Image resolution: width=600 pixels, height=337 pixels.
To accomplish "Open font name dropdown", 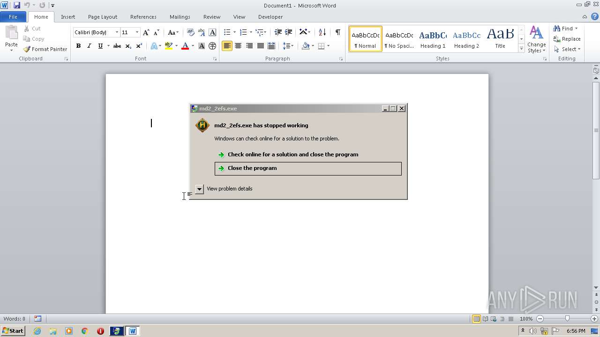I will 117,32.
